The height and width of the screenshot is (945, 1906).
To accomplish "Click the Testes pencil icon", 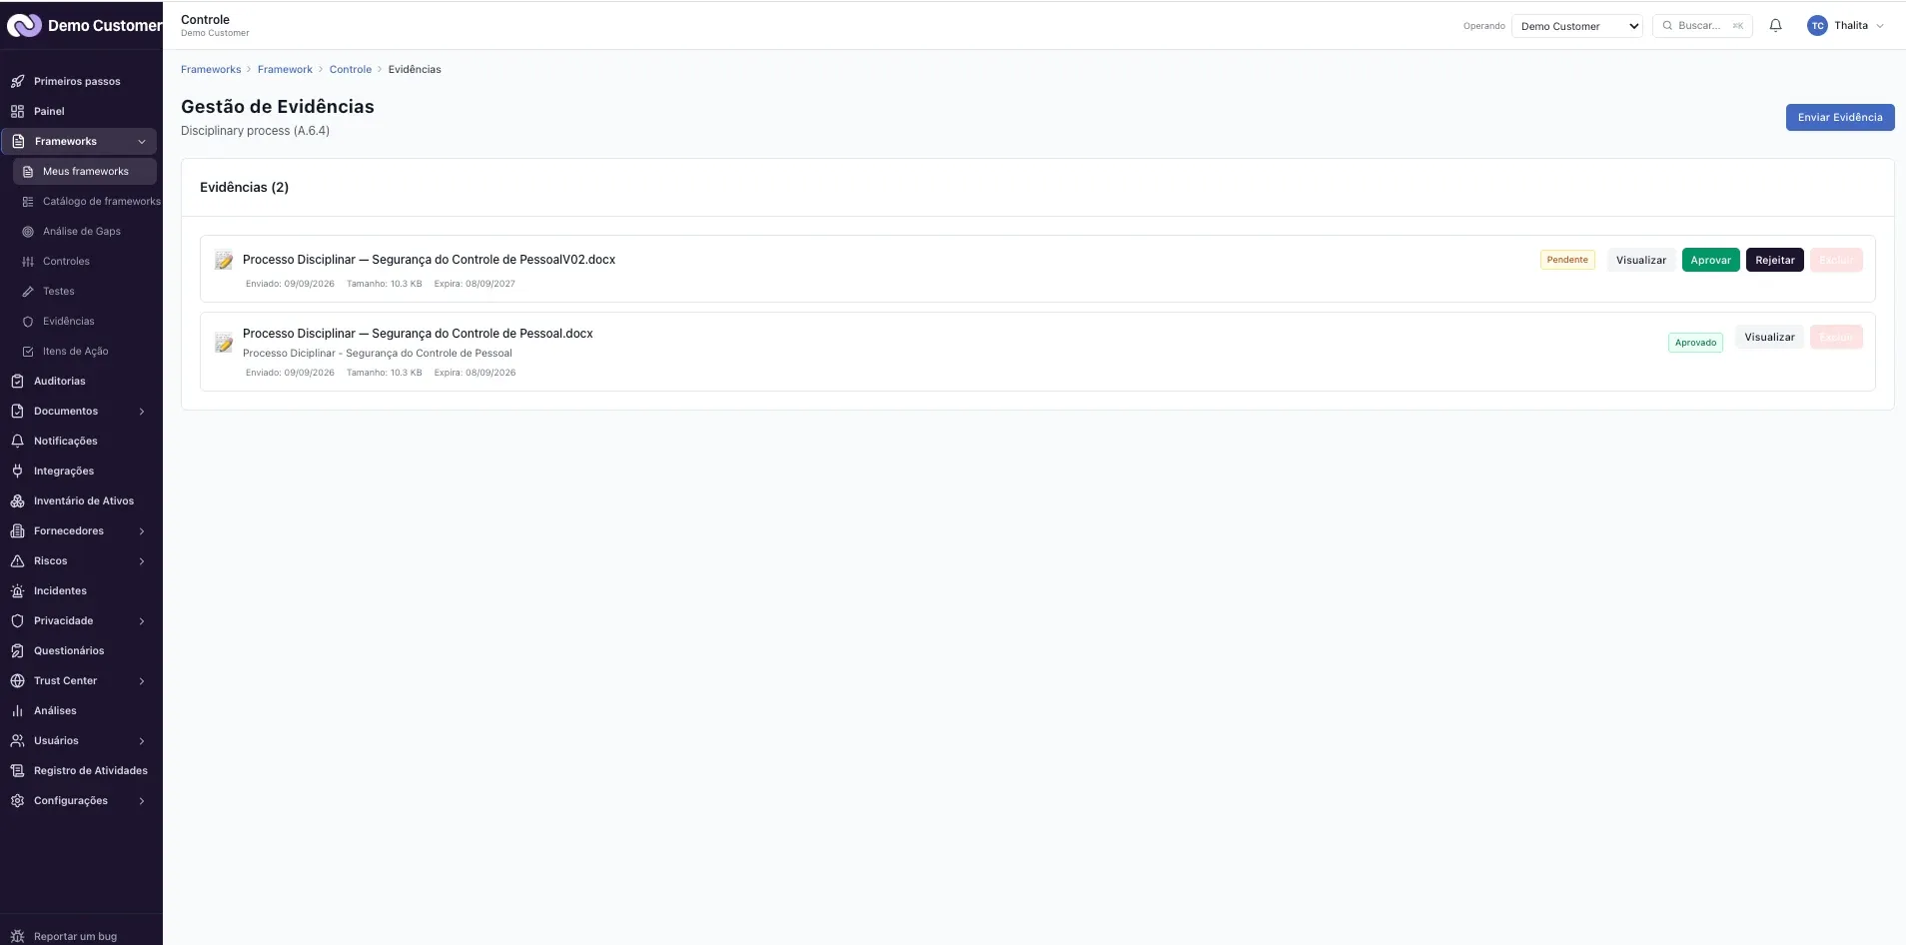I will pos(28,291).
